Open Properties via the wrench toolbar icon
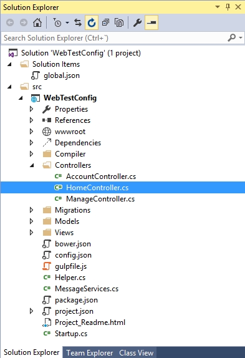The width and height of the screenshot is (245, 358). click(x=137, y=22)
